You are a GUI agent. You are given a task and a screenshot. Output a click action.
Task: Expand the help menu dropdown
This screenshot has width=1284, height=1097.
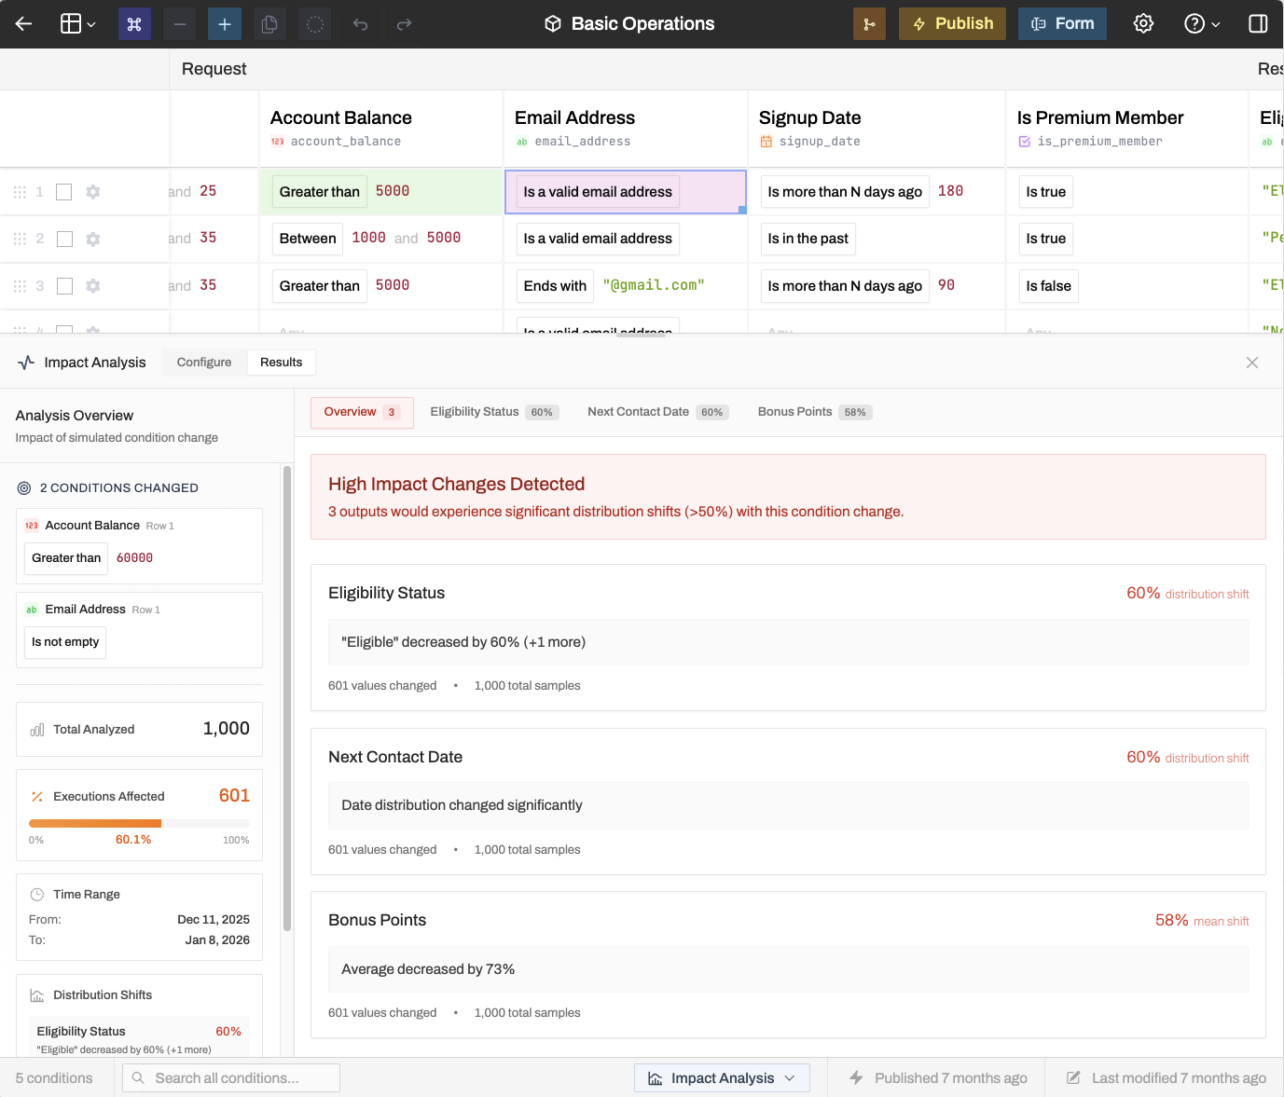[1202, 24]
